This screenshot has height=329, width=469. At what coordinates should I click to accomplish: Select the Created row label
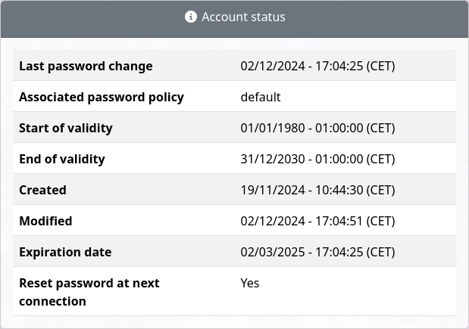coord(42,190)
